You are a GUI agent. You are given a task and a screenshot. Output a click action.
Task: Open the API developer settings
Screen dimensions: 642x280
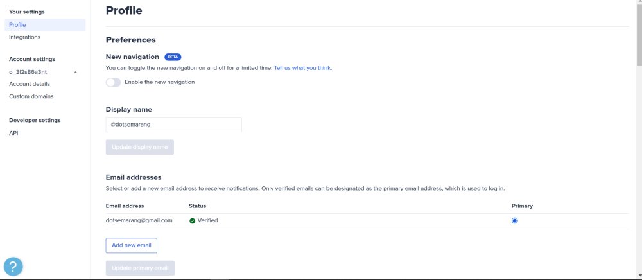[x=13, y=133]
